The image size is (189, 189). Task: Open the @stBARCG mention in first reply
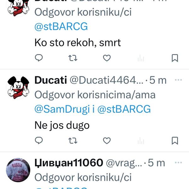click(61, 26)
